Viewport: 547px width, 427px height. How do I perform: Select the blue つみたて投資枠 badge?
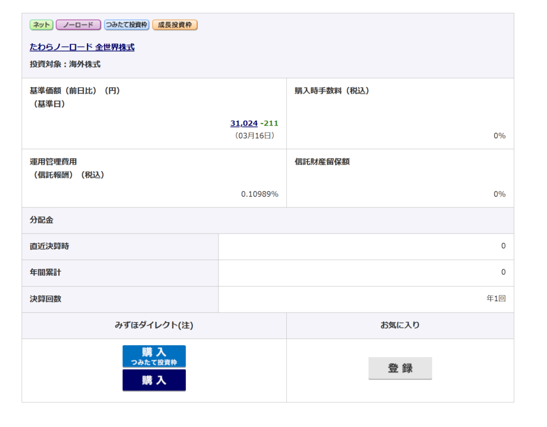tap(127, 25)
